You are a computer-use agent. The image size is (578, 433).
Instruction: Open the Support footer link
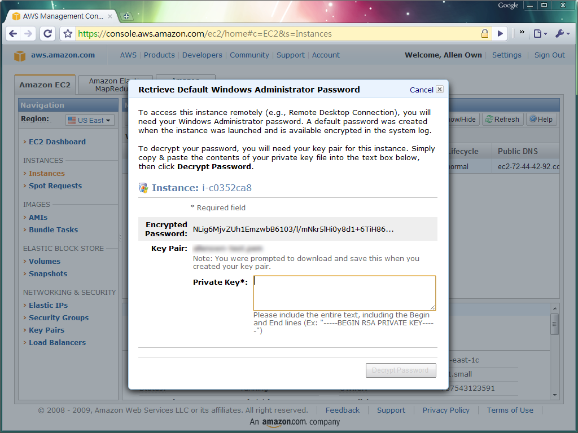(x=391, y=410)
